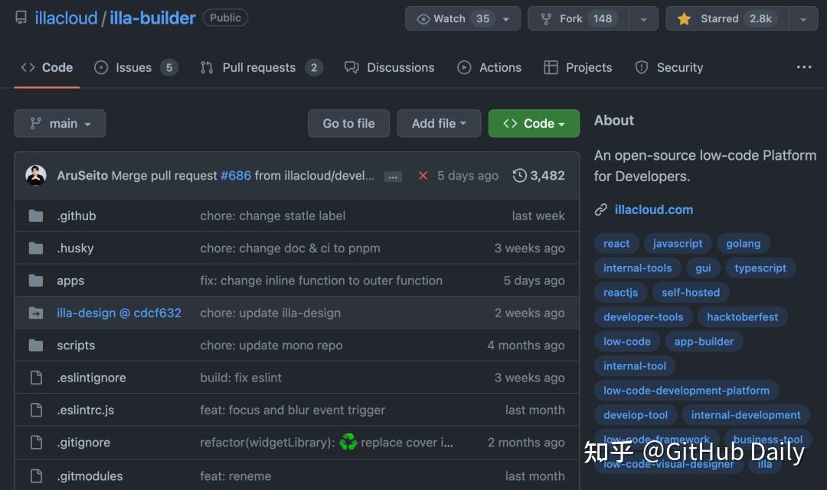Click the shield icon on the Security tab
The image size is (827, 490).
pyautogui.click(x=641, y=67)
